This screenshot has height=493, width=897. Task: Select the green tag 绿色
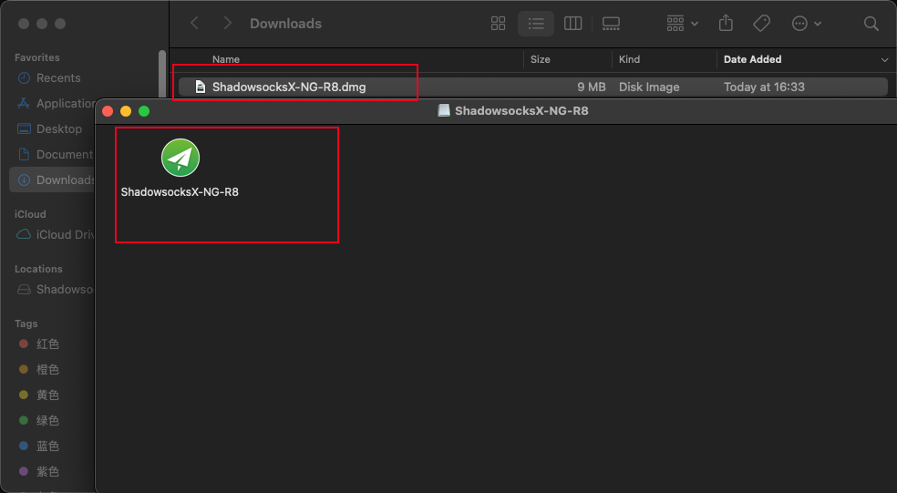point(47,421)
